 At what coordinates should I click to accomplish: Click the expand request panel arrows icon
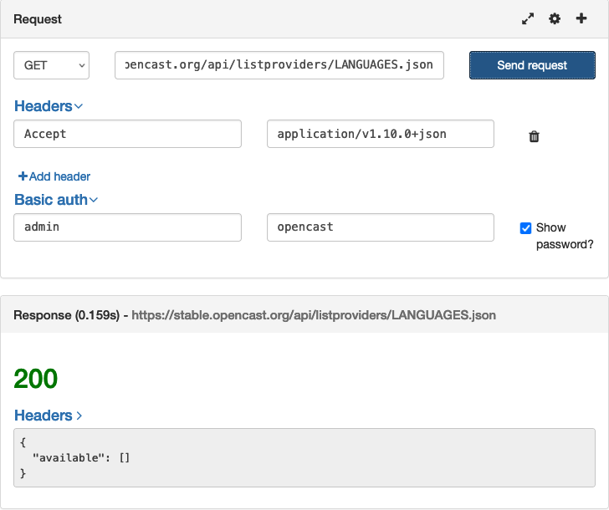coord(528,18)
